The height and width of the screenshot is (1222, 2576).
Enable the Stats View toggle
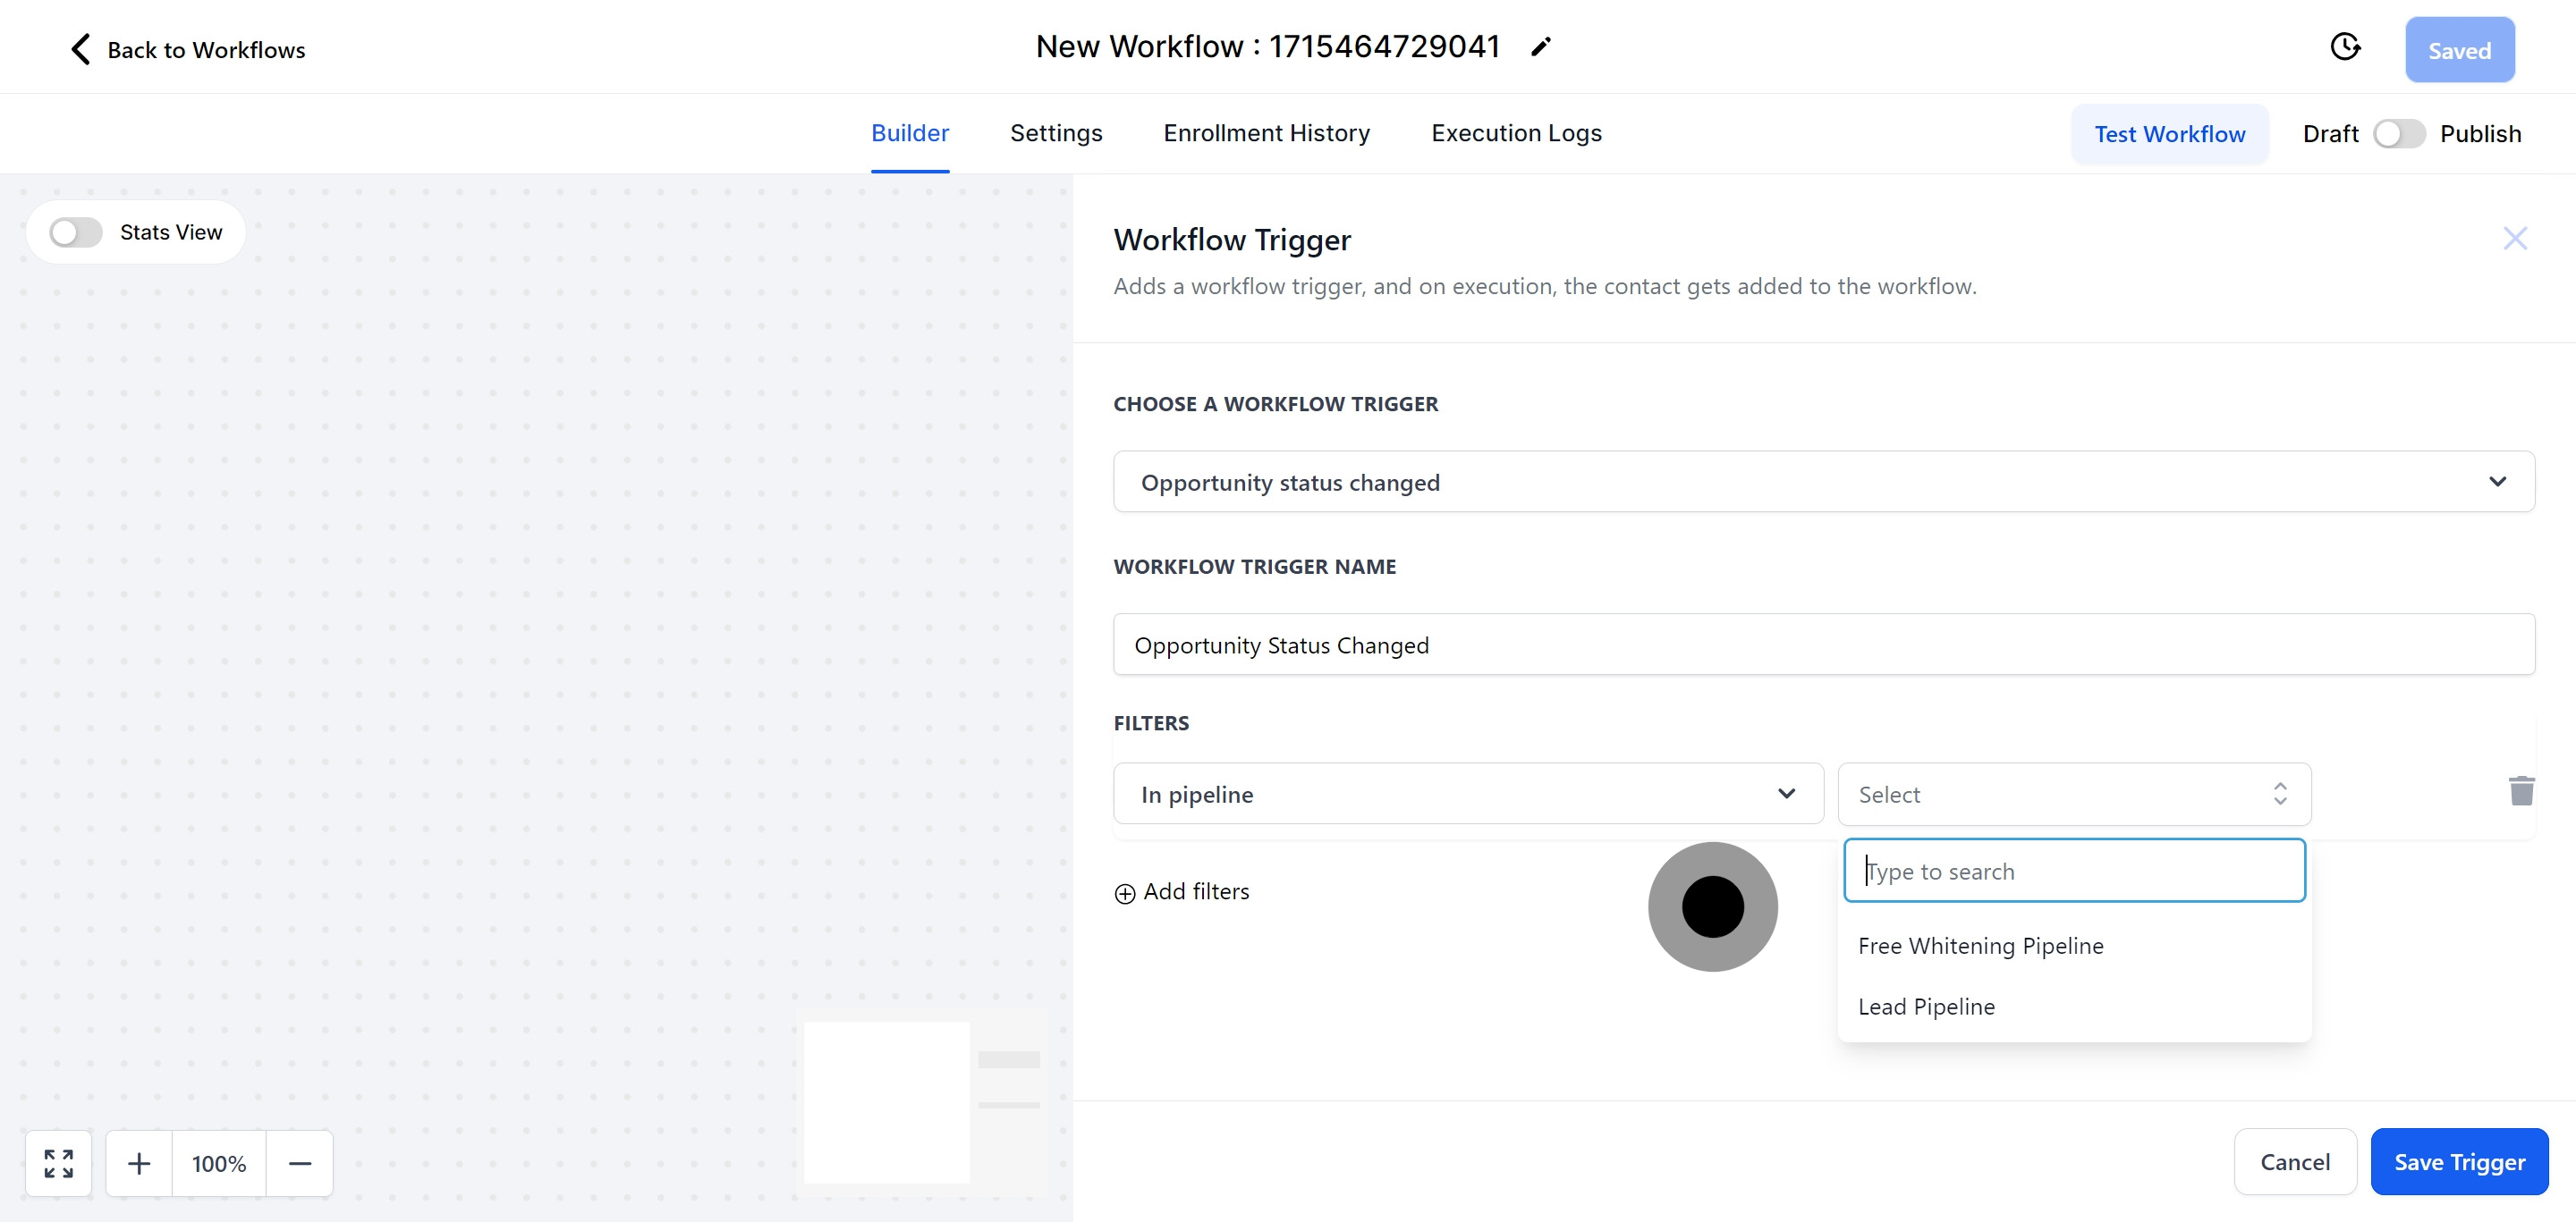coord(76,232)
